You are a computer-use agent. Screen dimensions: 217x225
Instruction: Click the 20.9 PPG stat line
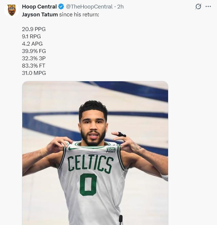click(34, 29)
